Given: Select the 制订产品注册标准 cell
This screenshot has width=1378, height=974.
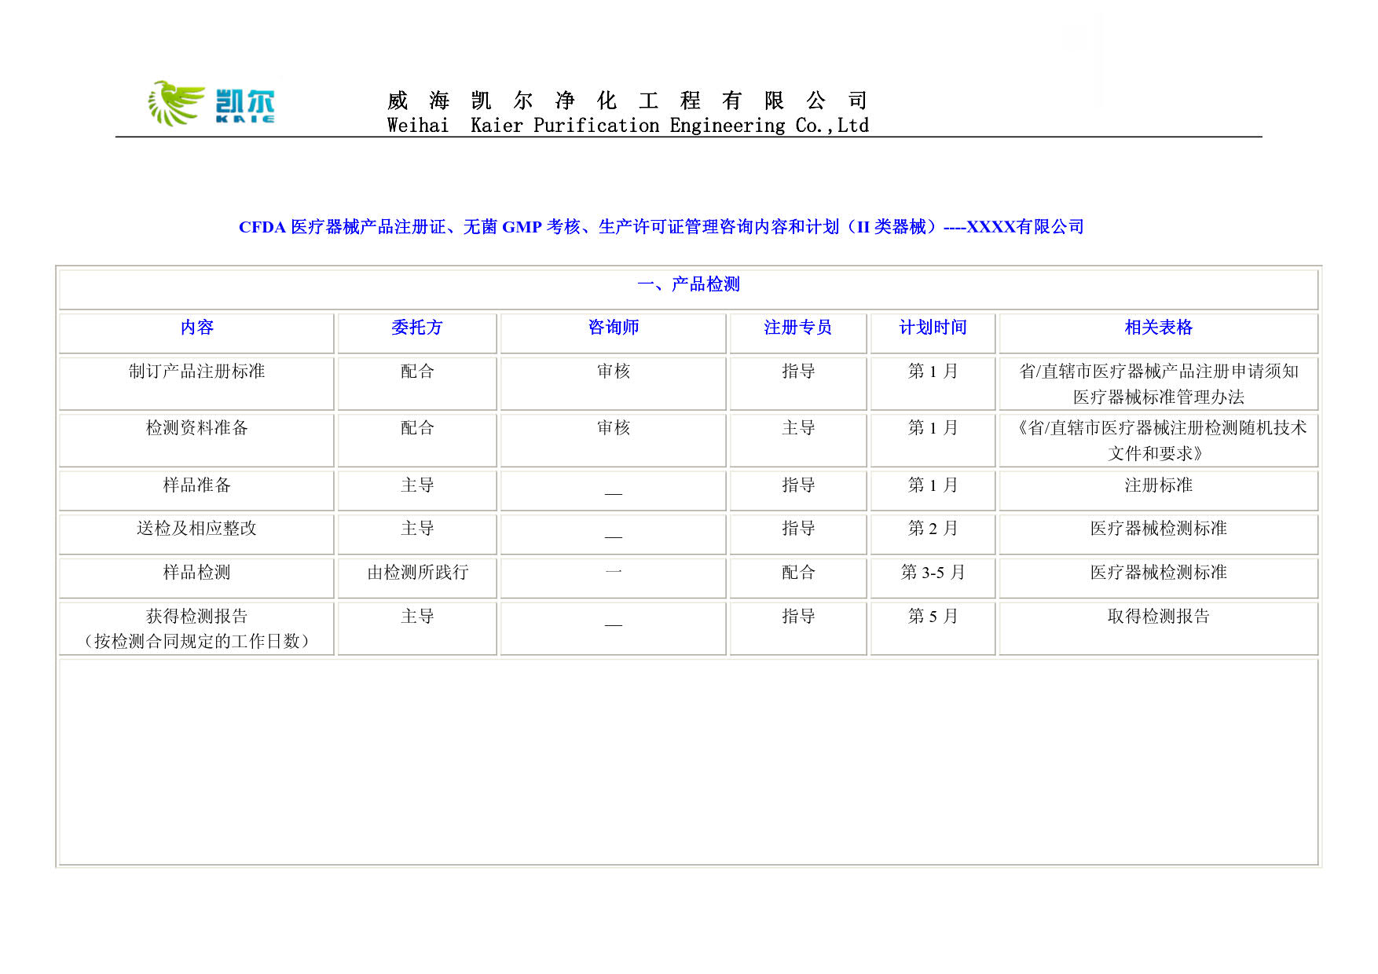Looking at the screenshot, I should coord(196,372).
